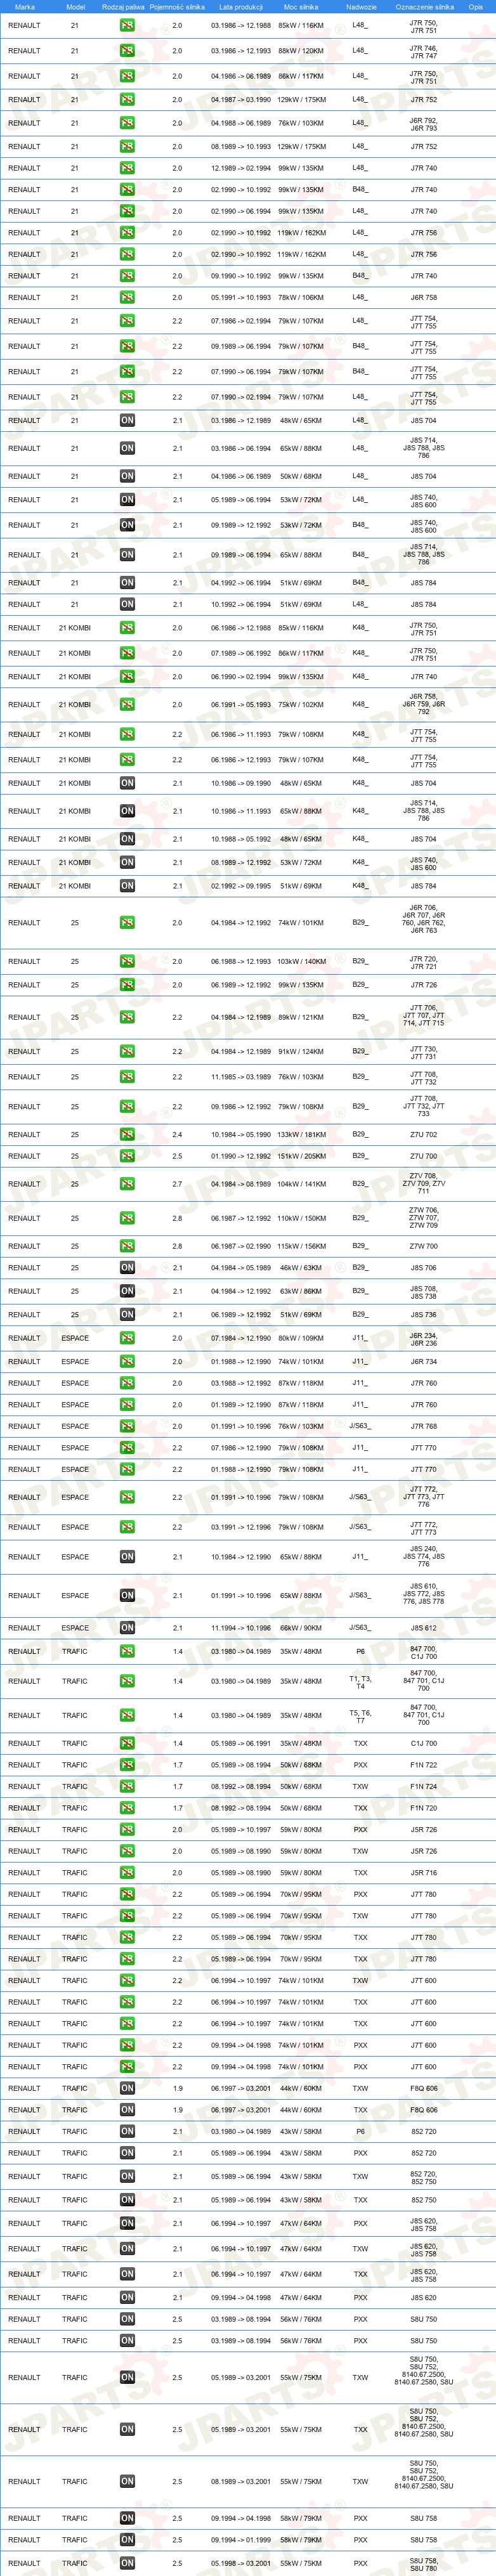Viewport: 496px width, 2576px height.
Task: Click power value 46kW / 63KM
Action: [301, 1267]
